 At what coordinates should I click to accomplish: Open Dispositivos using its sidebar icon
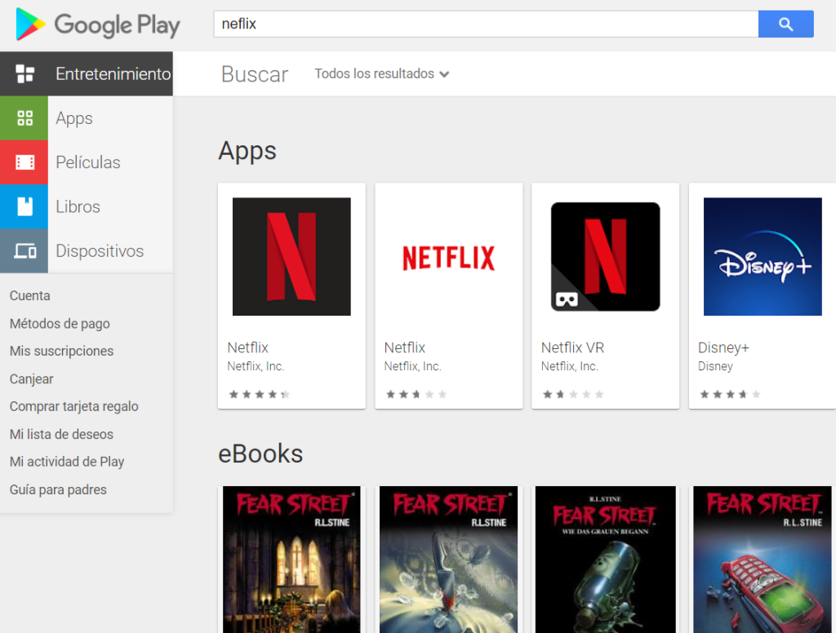[24, 250]
